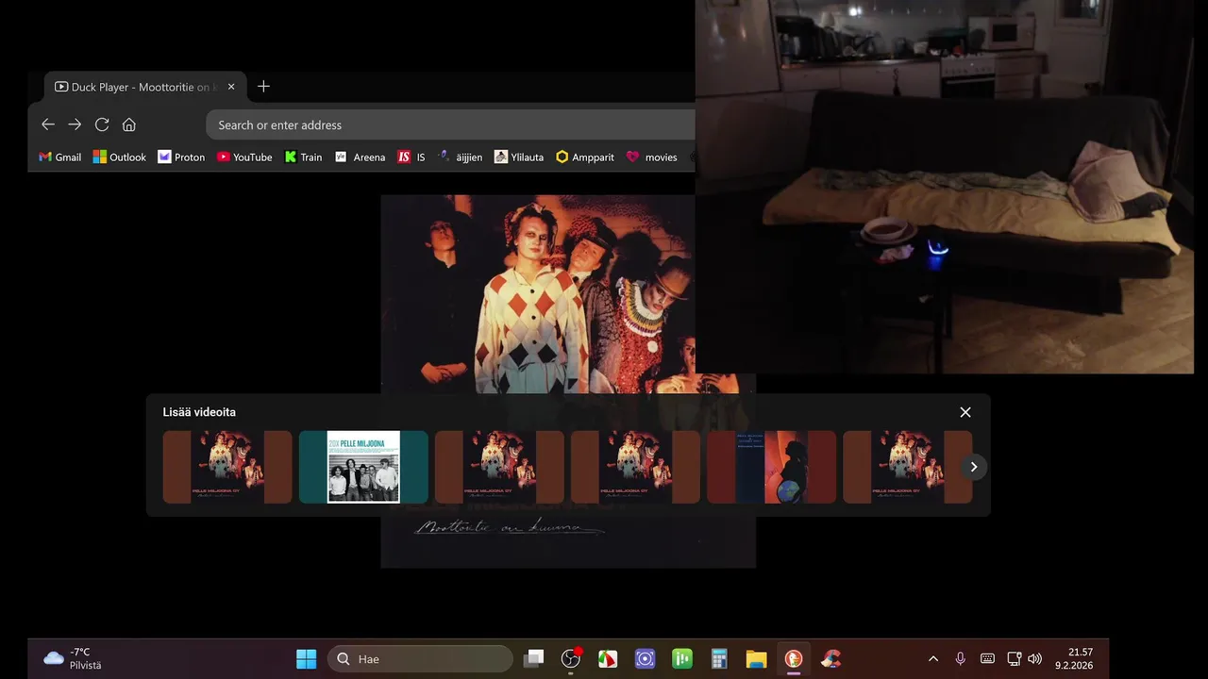The width and height of the screenshot is (1208, 679).
Task: Play the 20X Pelle Miljoona video
Action: click(363, 467)
